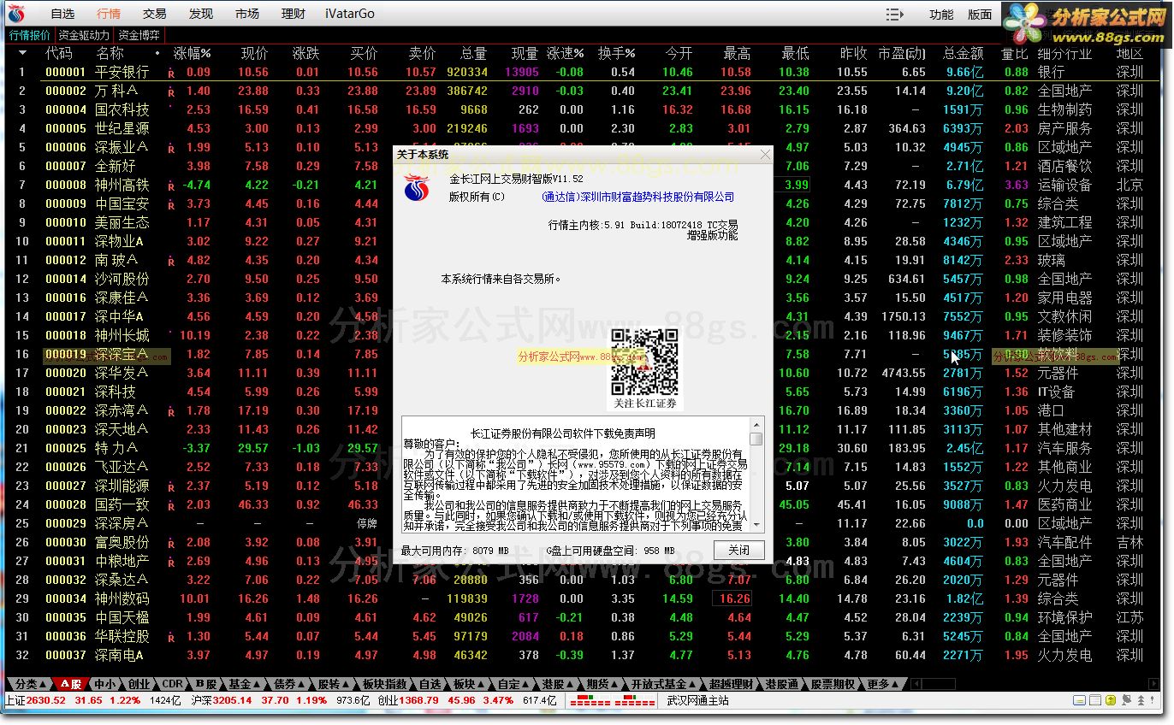The width and height of the screenshot is (1174, 725).
Task: Open the column sort arrow left of 代码
Action: pyautogui.click(x=22, y=53)
